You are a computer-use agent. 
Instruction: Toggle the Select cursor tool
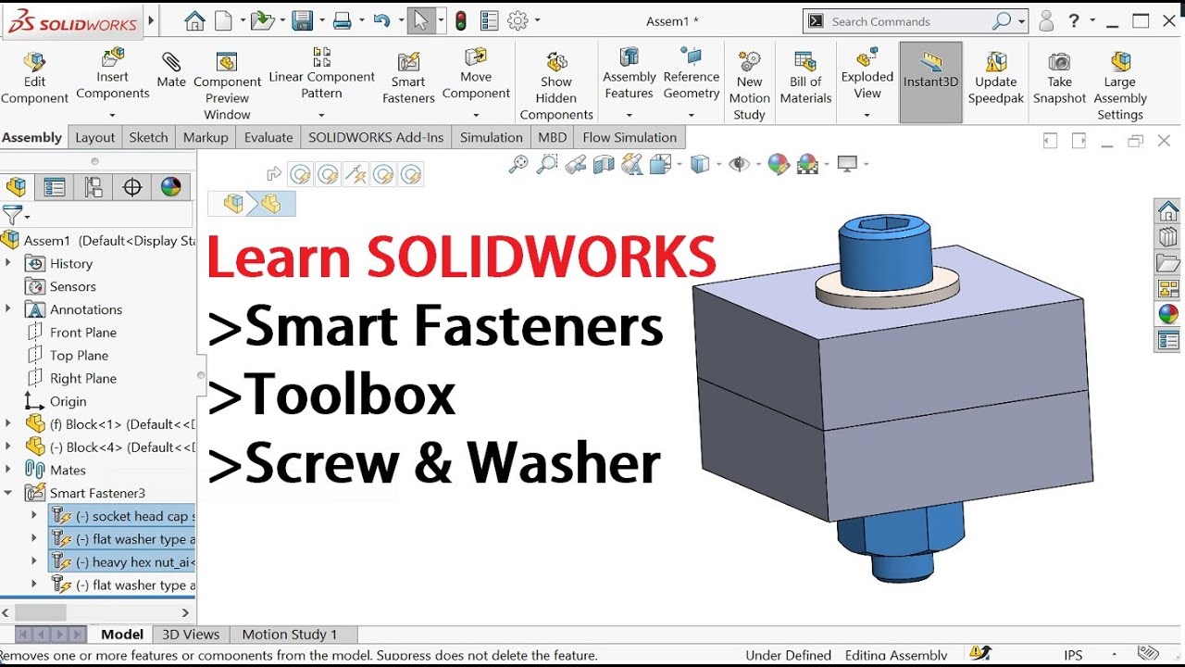(420, 21)
